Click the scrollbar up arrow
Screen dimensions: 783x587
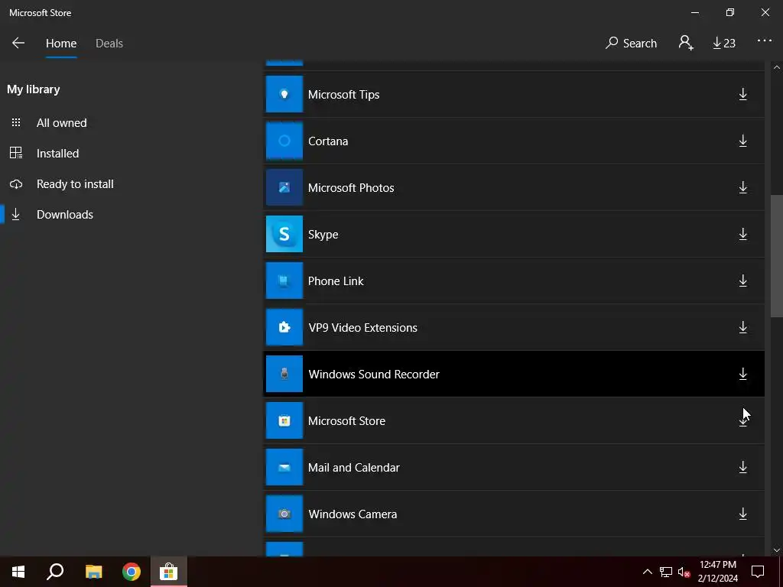tap(777, 68)
